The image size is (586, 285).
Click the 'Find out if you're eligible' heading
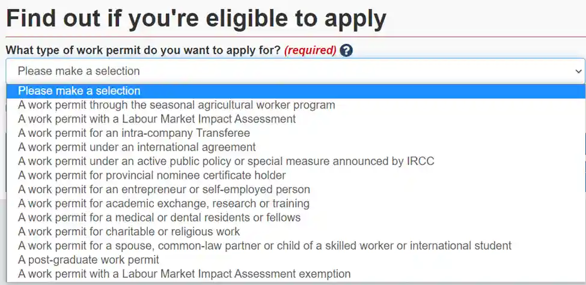(196, 19)
